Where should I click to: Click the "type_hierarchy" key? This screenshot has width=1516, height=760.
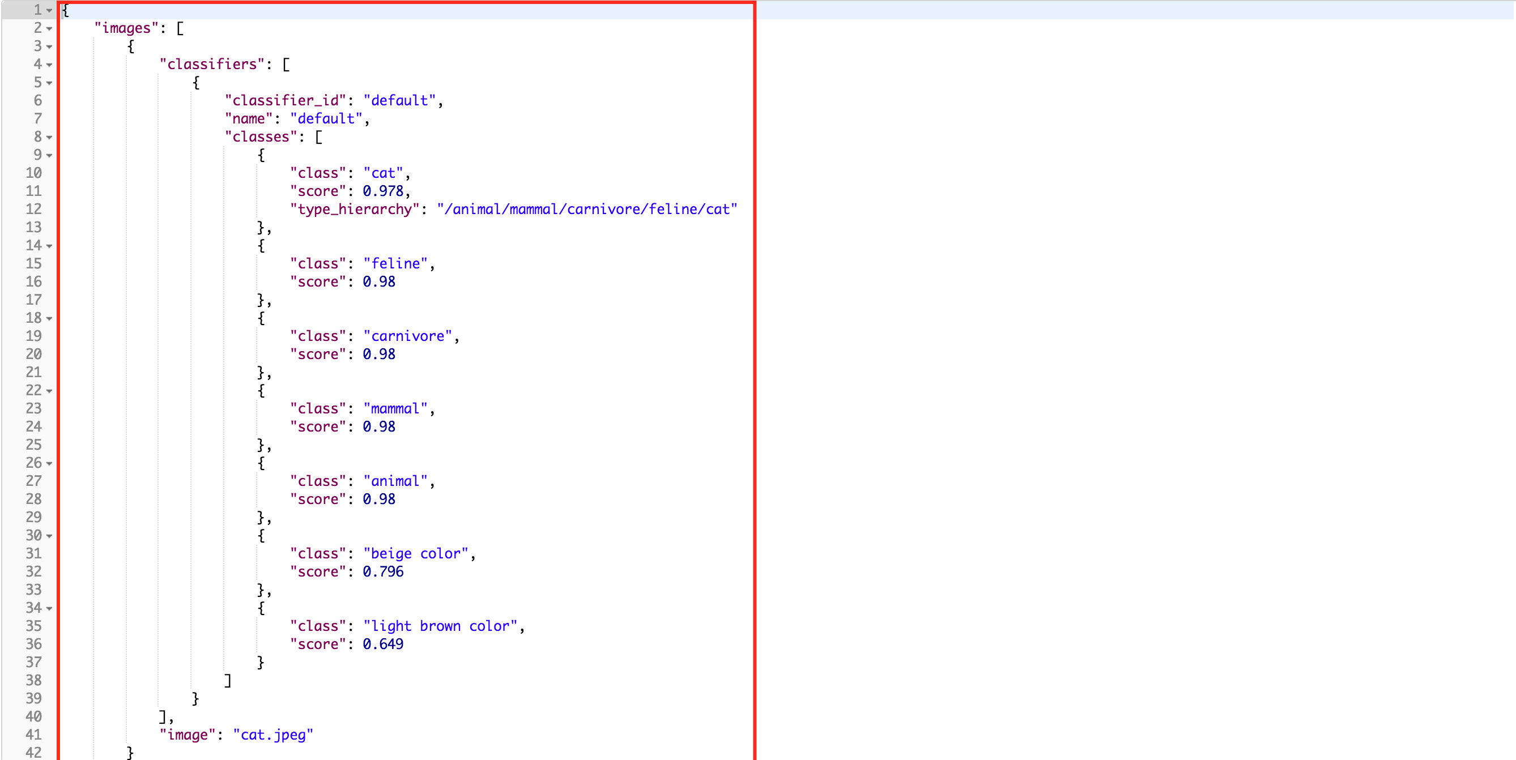click(354, 210)
